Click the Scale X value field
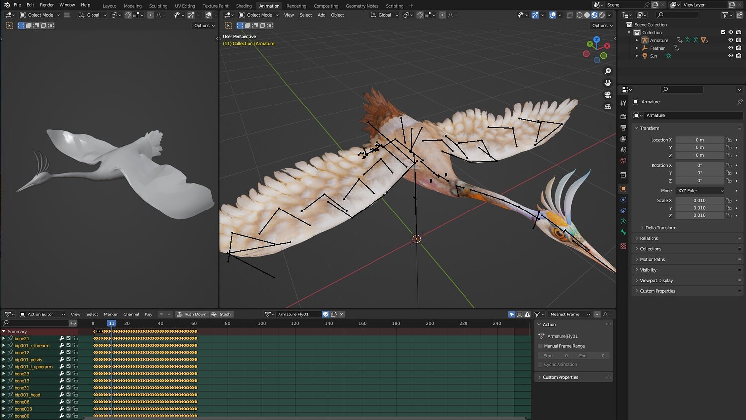 point(699,201)
